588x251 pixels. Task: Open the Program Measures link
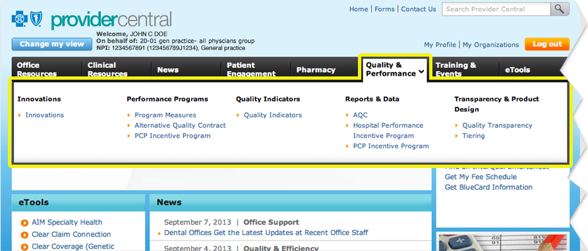click(x=165, y=115)
